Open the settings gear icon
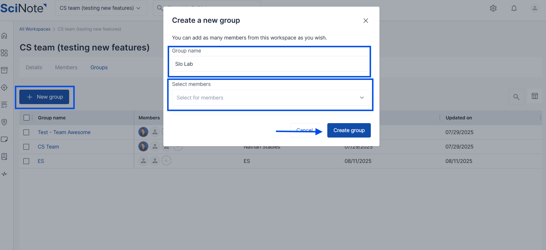Viewport: 546px width, 250px height. [x=493, y=8]
